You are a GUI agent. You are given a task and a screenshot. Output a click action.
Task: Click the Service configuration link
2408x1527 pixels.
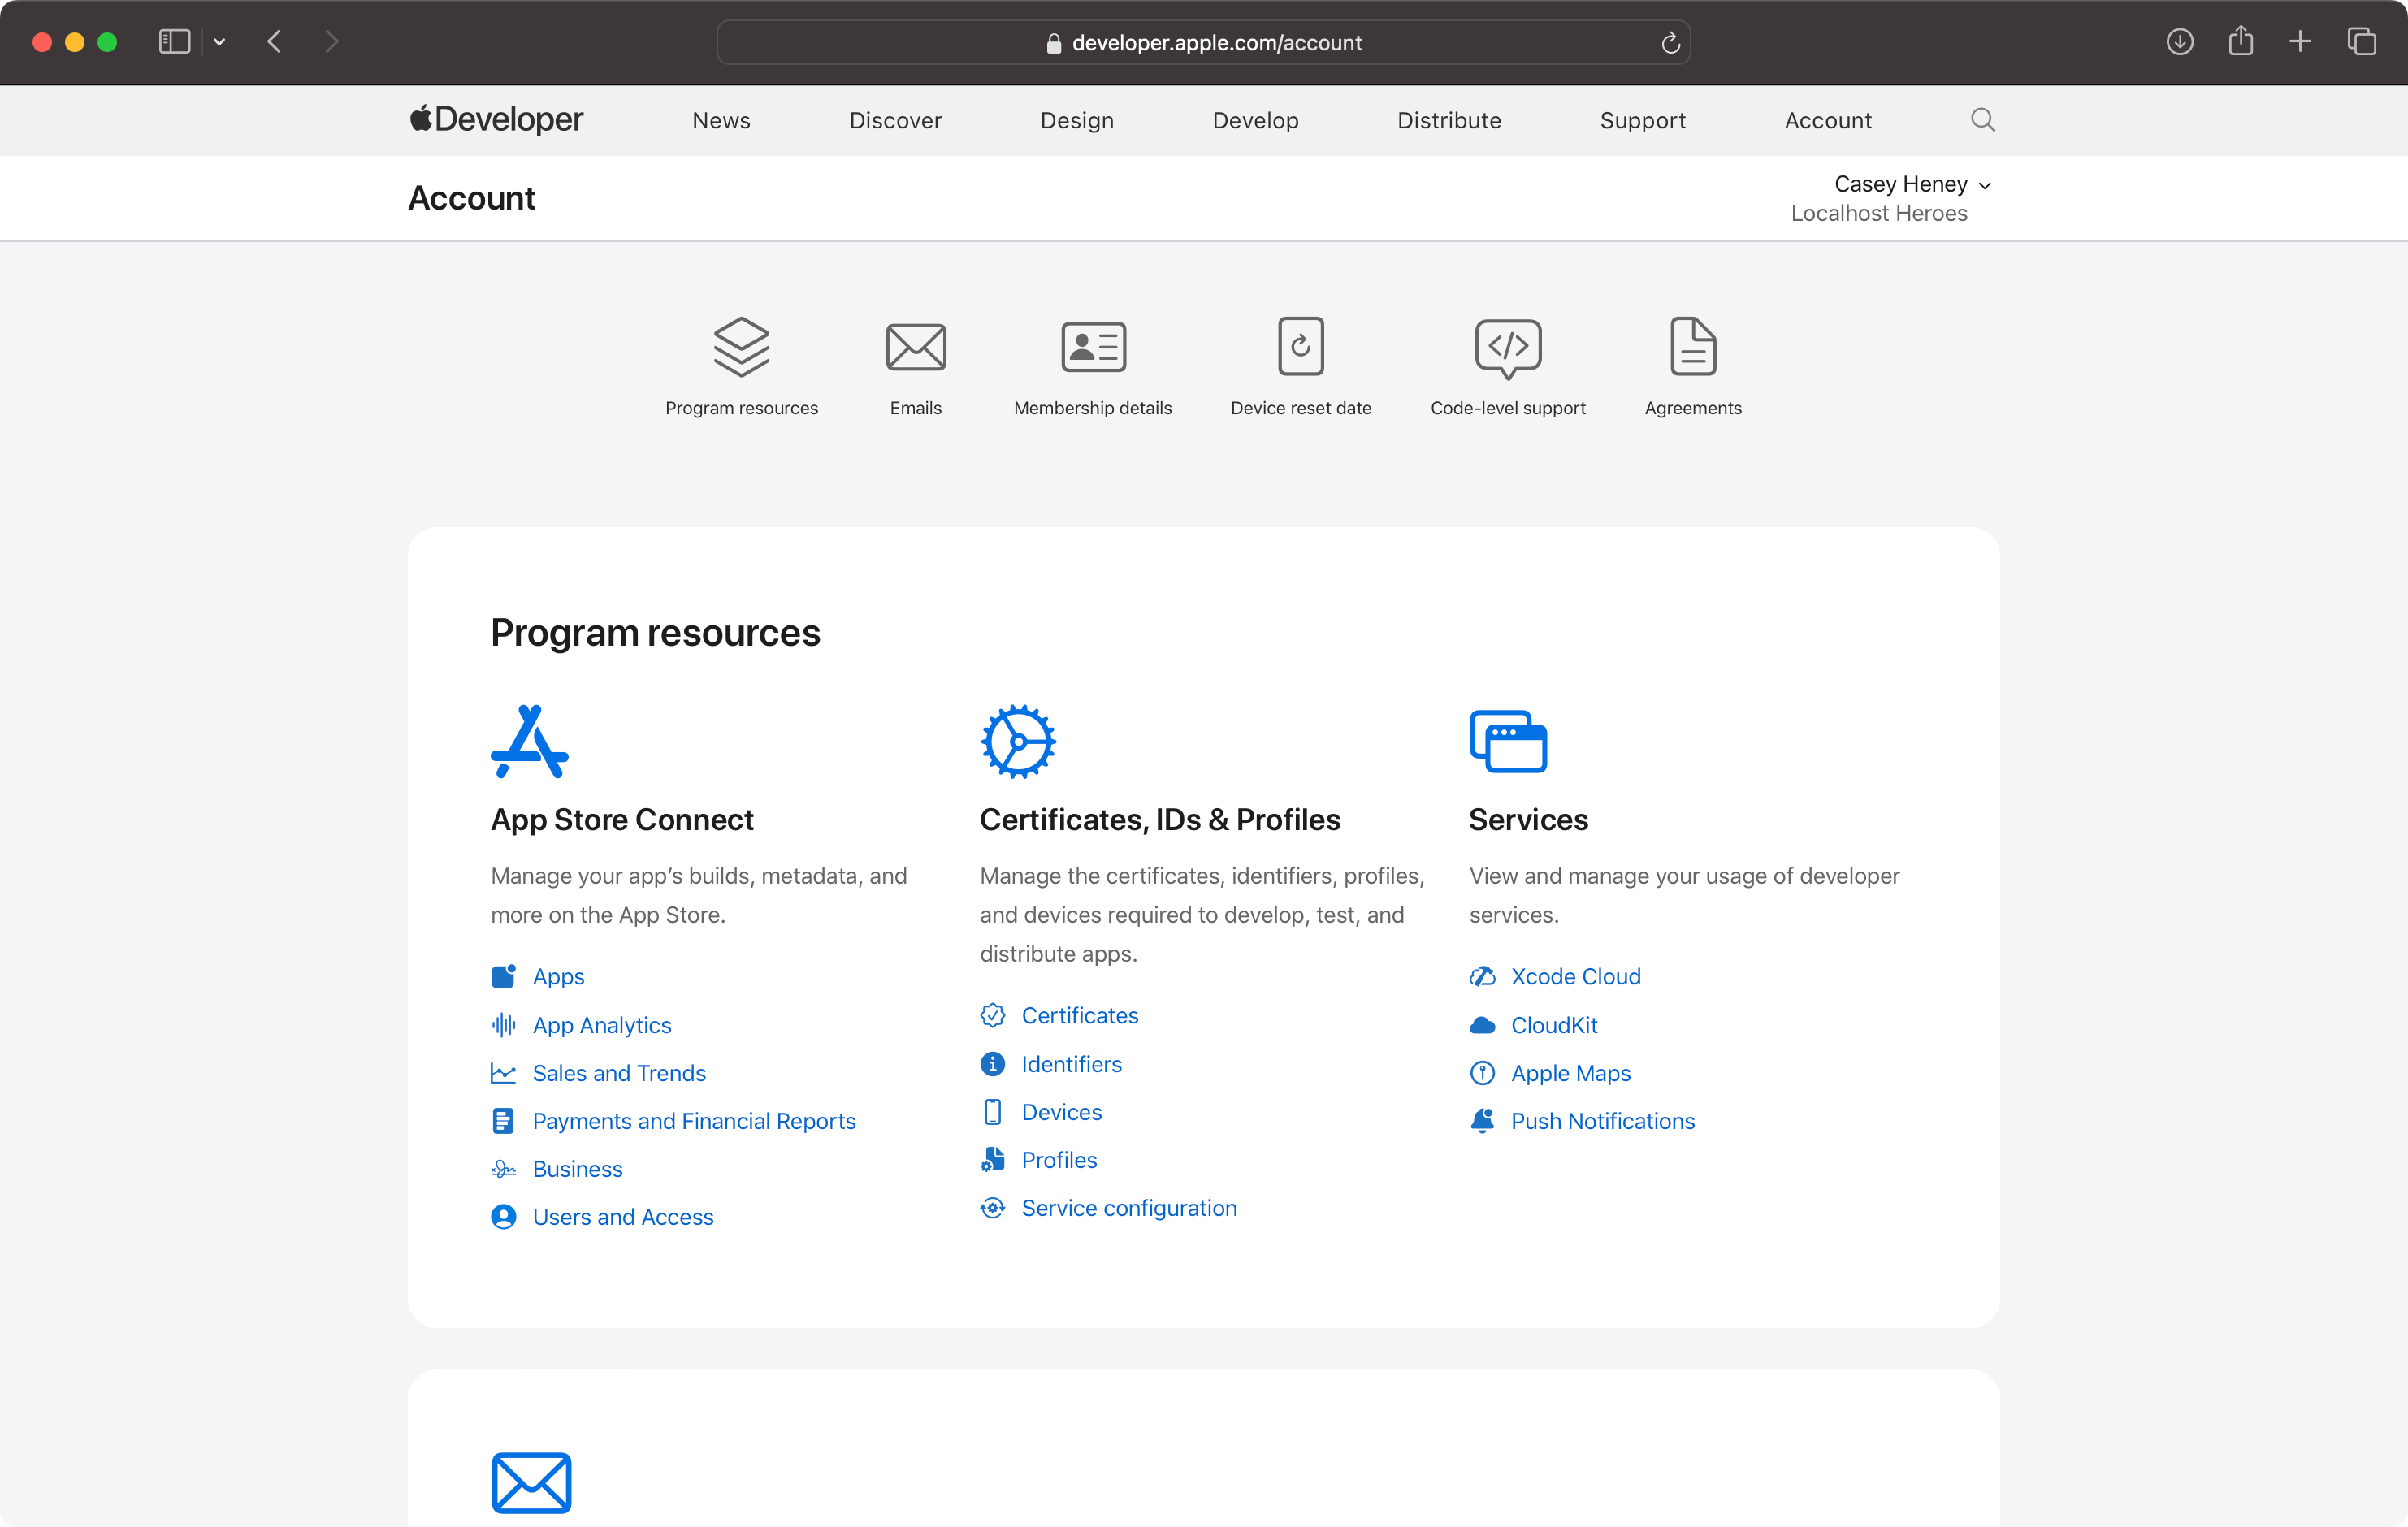click(1128, 1208)
